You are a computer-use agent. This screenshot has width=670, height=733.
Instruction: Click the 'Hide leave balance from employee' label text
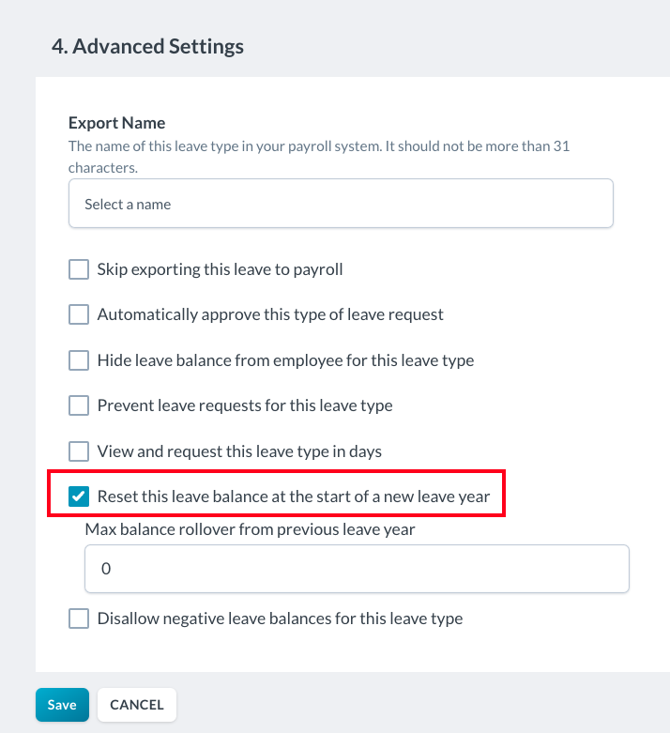[x=285, y=360]
